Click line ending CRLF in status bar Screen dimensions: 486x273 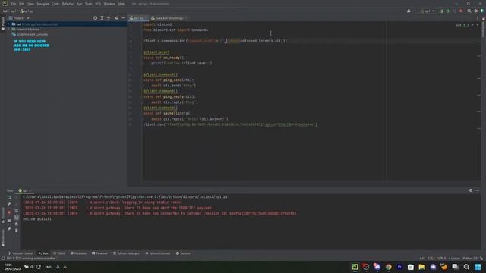tap(431, 258)
